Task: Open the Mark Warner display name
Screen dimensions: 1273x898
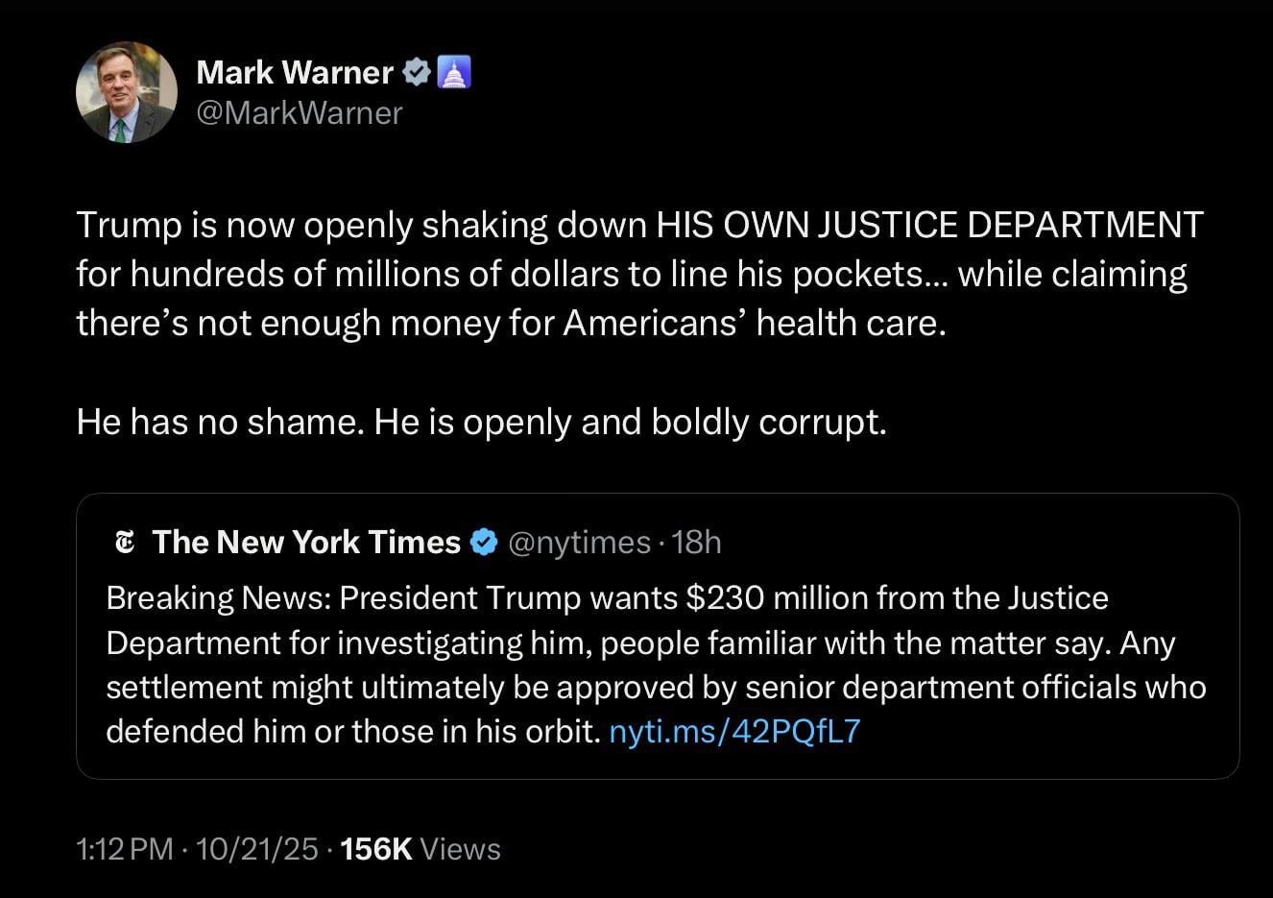Action: 294,72
